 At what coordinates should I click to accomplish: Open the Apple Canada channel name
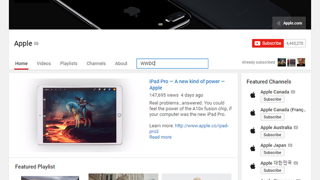click(275, 92)
